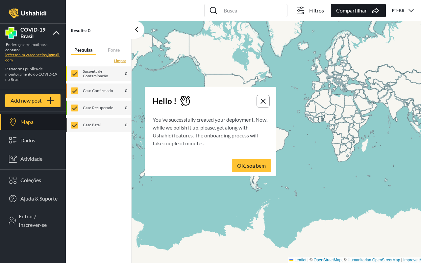The height and width of the screenshot is (263, 421).
Task: Open the Mapa view pin icon
Action: point(13,122)
